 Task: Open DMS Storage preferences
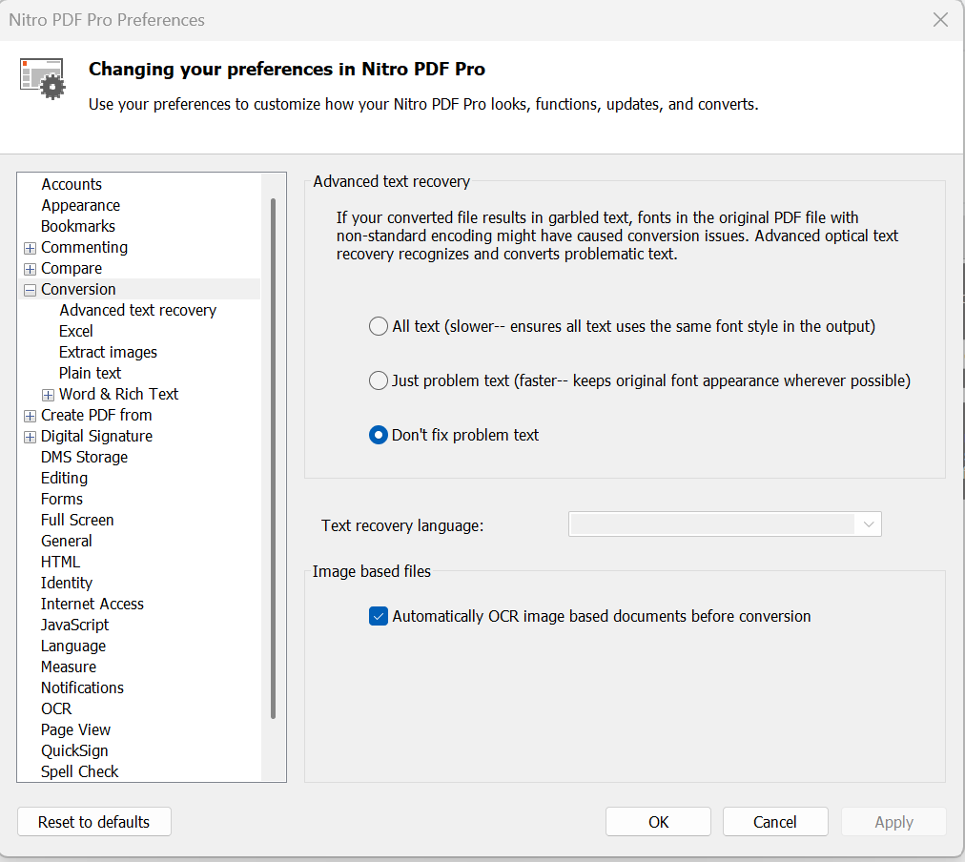[84, 457]
